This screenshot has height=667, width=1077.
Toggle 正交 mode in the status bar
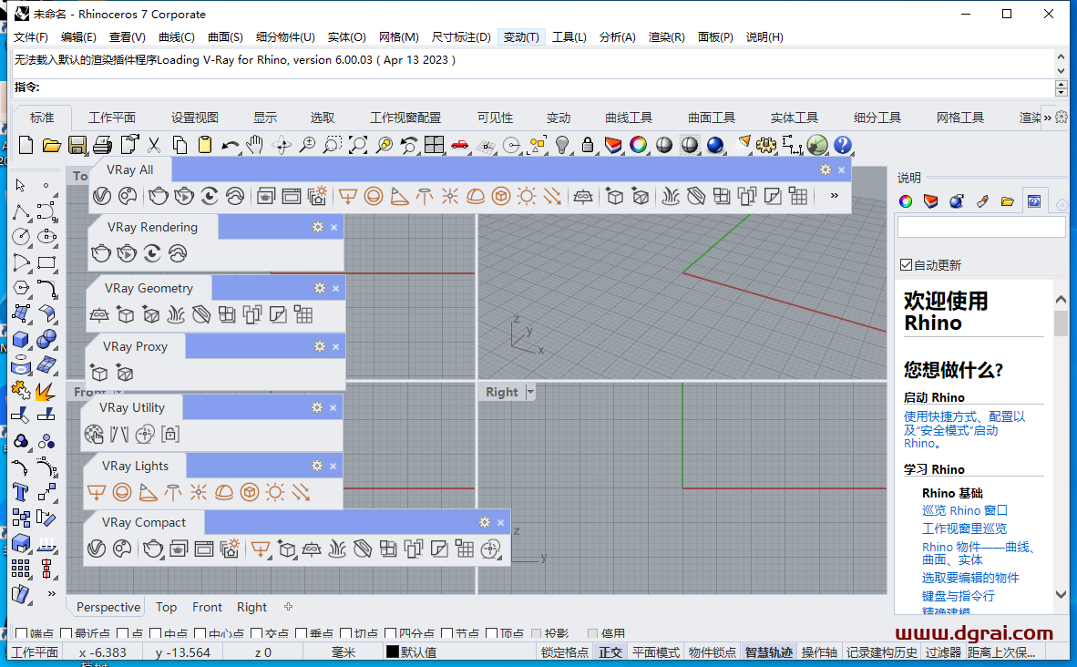(610, 652)
